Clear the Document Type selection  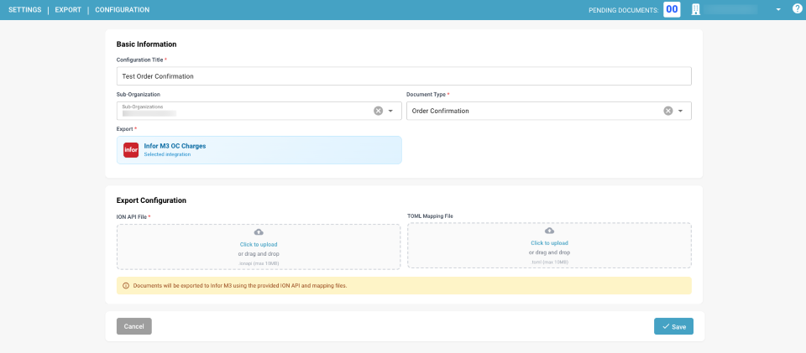click(668, 111)
